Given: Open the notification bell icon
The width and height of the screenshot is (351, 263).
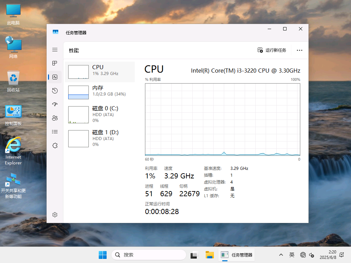Looking at the screenshot, I should point(342,255).
